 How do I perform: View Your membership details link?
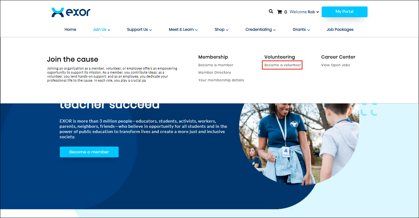pos(221,80)
